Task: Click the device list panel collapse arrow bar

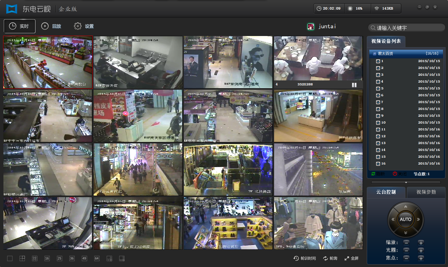Action: click(x=406, y=183)
